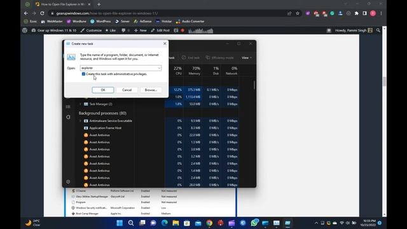Image resolution: width=407 pixels, height=229 pixels.
Task: Open the Chrome three-dot menu
Action: click(381, 13)
